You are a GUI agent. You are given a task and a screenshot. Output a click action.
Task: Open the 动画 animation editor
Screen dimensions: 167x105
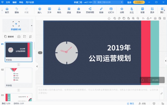[x=122, y=10]
